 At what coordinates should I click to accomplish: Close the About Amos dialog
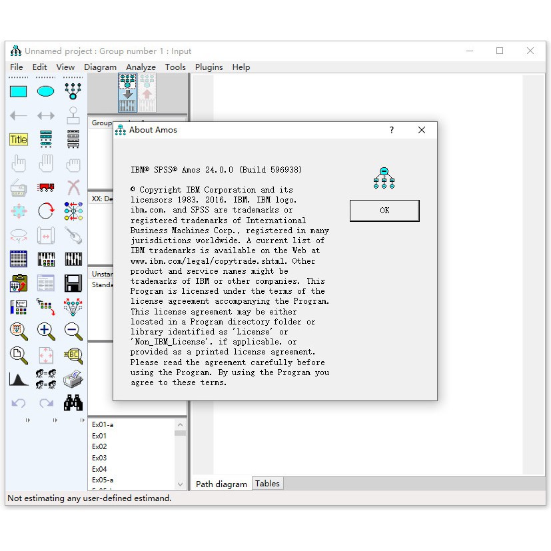tap(422, 130)
